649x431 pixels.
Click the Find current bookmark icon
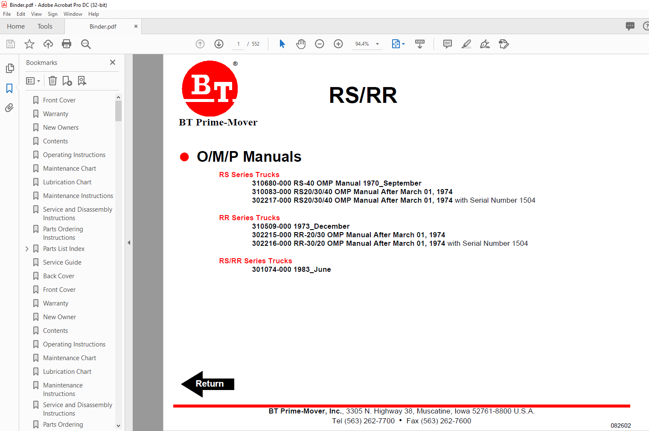point(82,81)
